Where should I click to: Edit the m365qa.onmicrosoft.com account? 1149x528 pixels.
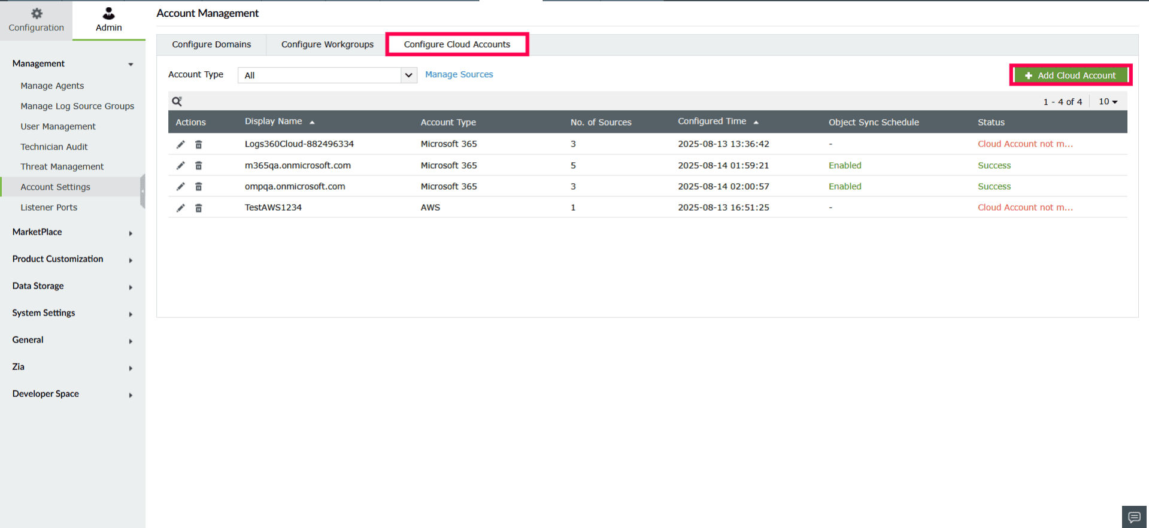pyautogui.click(x=180, y=165)
